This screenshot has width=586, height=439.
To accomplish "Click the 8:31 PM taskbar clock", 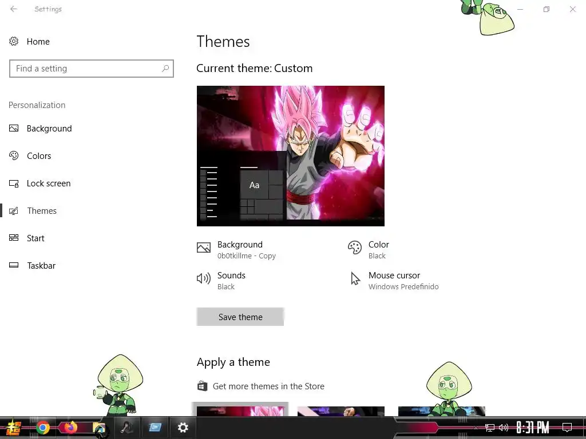I will click(533, 428).
